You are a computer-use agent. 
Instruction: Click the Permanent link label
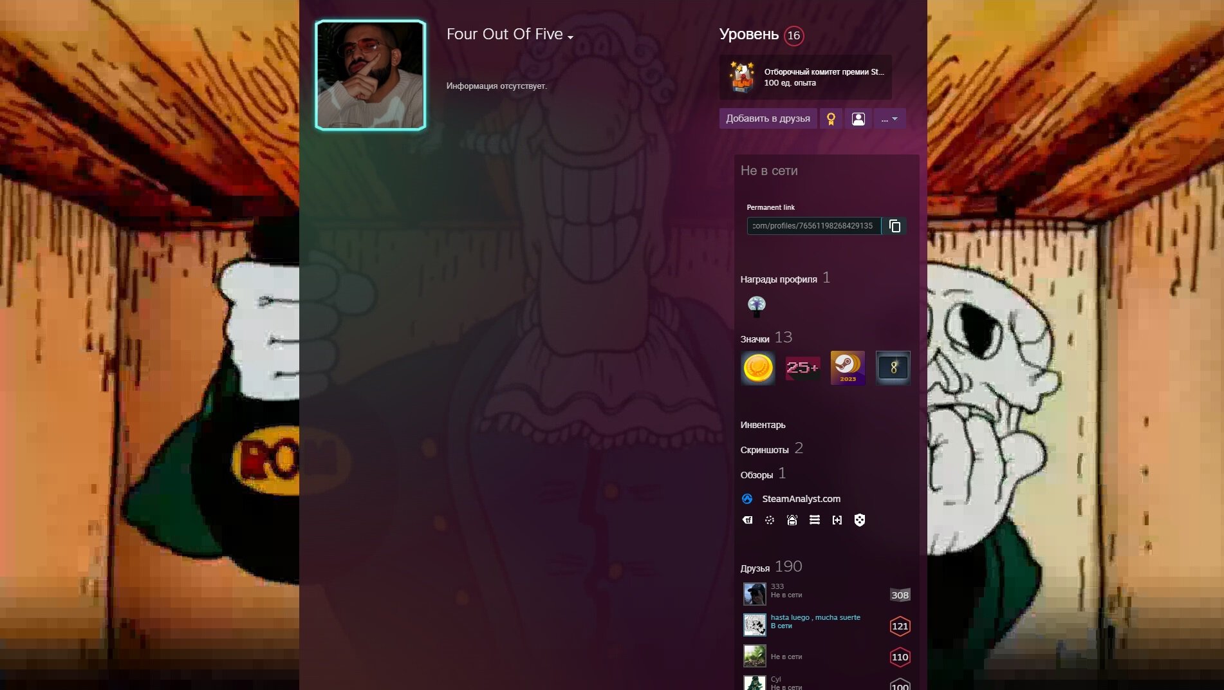770,207
